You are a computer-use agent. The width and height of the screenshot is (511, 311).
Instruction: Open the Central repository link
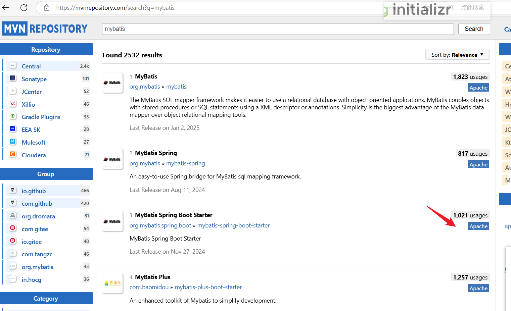click(31, 66)
